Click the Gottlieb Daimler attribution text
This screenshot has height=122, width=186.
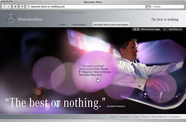point(116,106)
